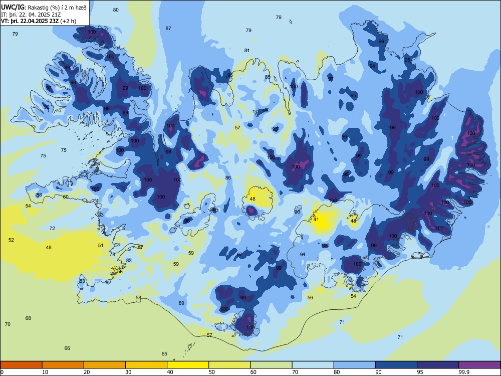Viewport: 501px width, 376px height.
Task: Click the humidity value '85' in the north
Action: point(268,77)
